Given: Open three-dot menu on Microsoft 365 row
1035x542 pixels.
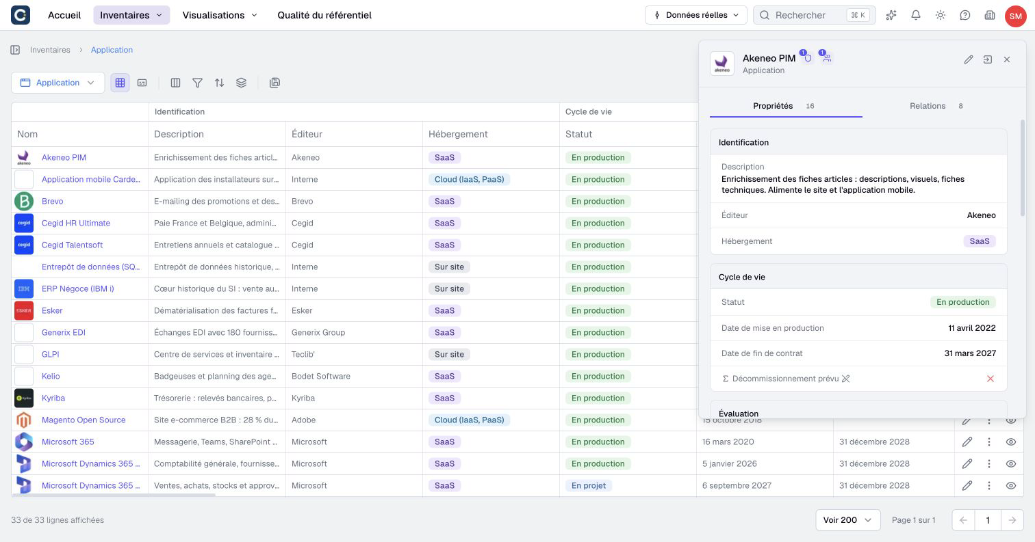Looking at the screenshot, I should pos(989,442).
